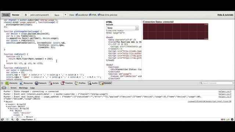Open the Resources panel in DevTools
This screenshot has width=235, height=132.
pyautogui.click(x=26, y=83)
